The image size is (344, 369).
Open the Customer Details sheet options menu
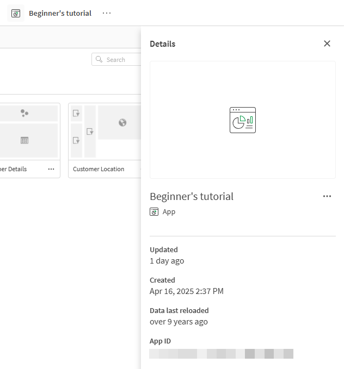(x=51, y=169)
